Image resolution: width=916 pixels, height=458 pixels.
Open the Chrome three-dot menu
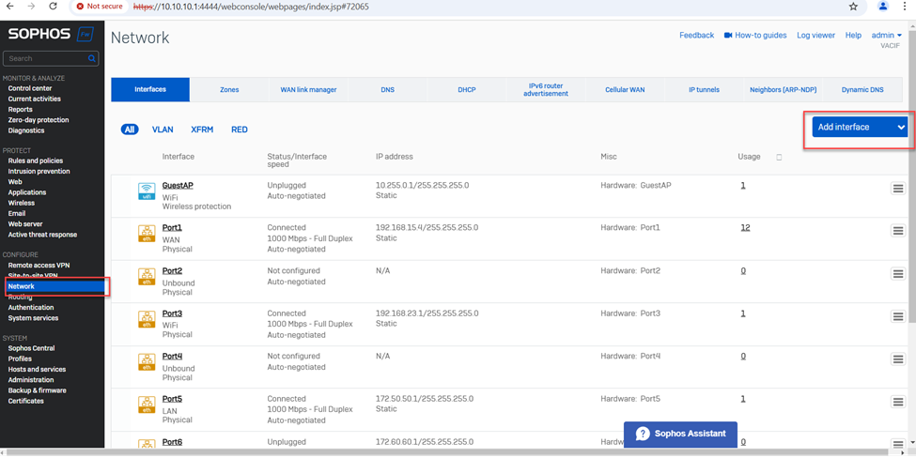[904, 7]
